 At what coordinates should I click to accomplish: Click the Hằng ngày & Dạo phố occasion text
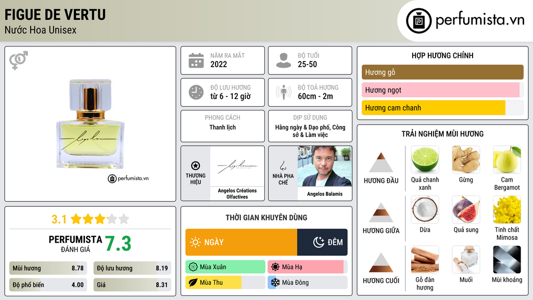[x=310, y=131]
